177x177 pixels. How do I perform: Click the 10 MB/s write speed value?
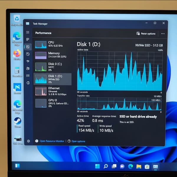click(106, 130)
